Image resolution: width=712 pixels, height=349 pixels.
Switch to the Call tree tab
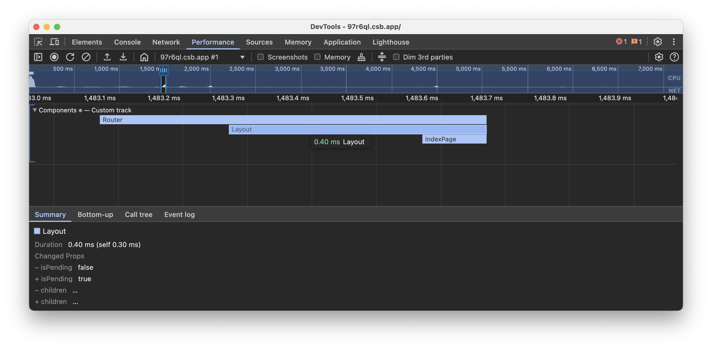point(139,214)
